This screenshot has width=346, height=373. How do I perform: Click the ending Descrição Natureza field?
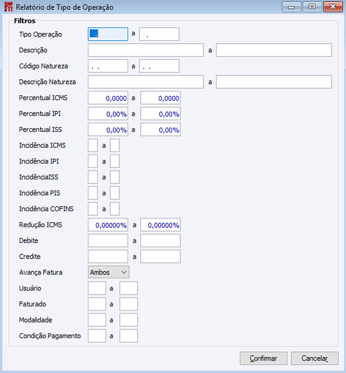click(x=274, y=82)
